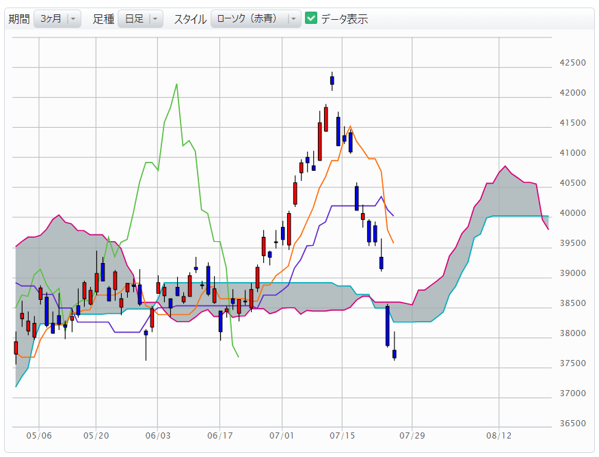The width and height of the screenshot is (599, 457).
Task: Click the 足種 label
Action: [x=103, y=18]
